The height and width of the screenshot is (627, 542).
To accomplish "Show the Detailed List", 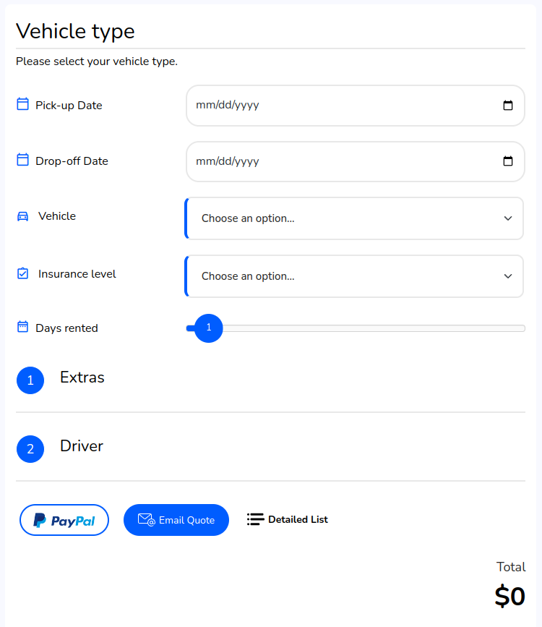I will (x=288, y=519).
